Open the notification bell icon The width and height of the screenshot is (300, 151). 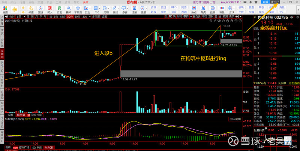pyautogui.click(x=250, y=2)
